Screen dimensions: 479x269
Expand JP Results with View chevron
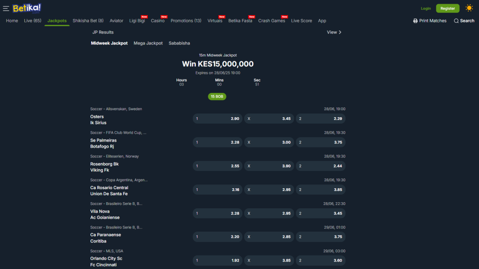(x=334, y=32)
